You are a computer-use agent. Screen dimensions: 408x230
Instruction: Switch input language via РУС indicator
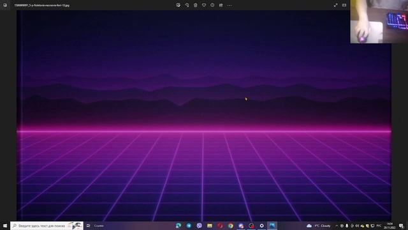coord(379,226)
